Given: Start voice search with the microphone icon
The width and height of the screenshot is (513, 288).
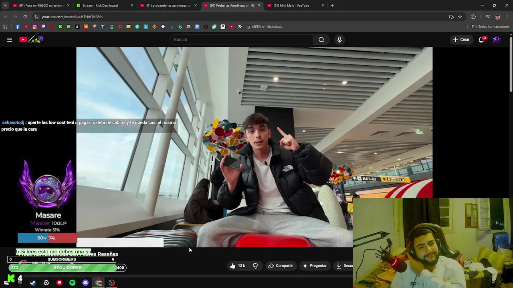Looking at the screenshot, I should (339, 40).
